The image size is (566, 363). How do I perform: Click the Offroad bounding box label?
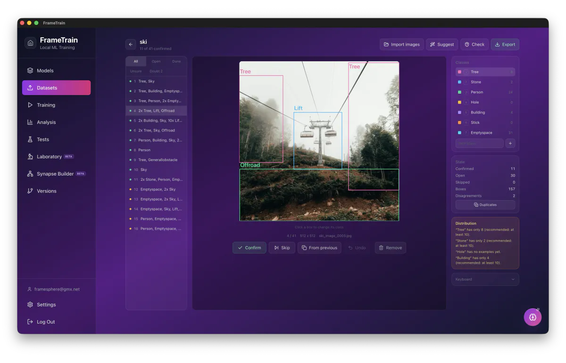[x=250, y=165]
